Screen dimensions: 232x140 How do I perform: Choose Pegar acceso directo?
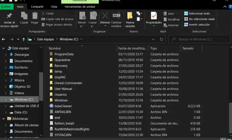coord(57,25)
